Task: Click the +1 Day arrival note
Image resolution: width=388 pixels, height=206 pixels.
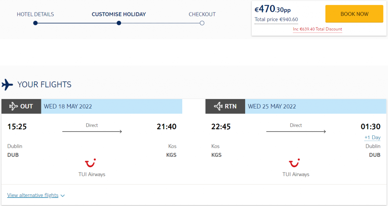Action: (372, 138)
